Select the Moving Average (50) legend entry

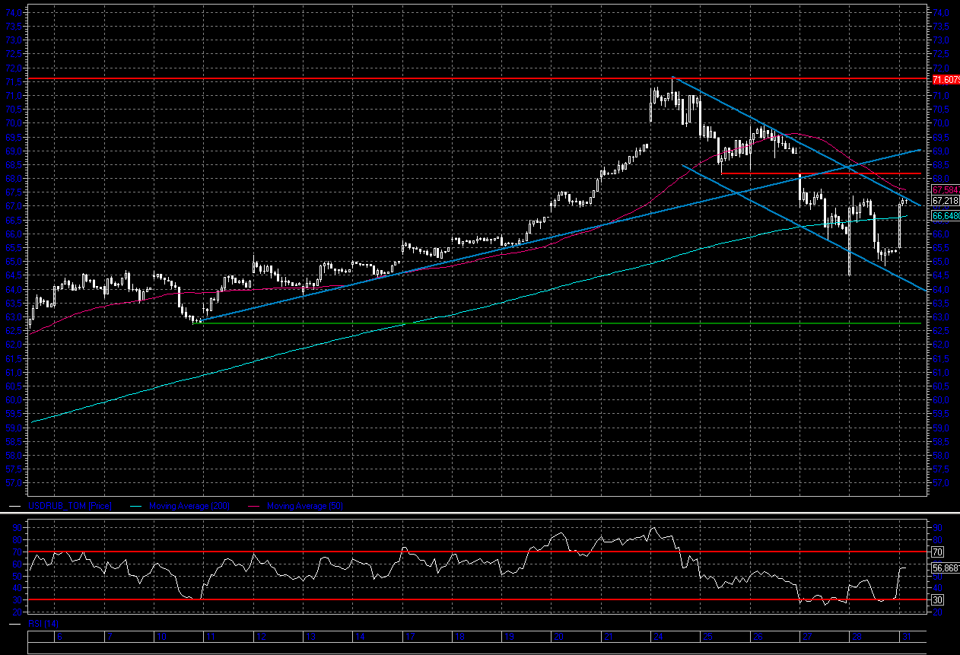coord(304,506)
